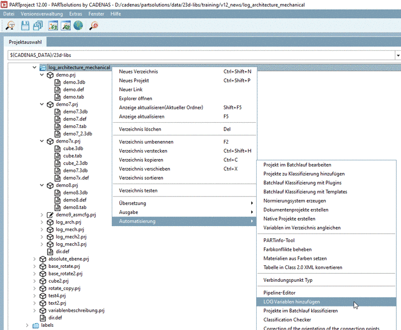Screen dimensions: 401x330
Task: Choose LOG Variablen hinzufügen
Action: click(327, 302)
